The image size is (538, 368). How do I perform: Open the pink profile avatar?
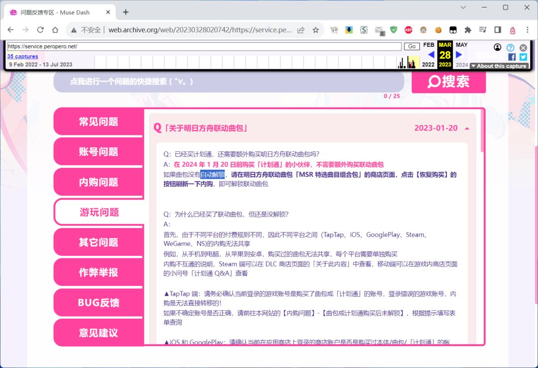(x=512, y=30)
